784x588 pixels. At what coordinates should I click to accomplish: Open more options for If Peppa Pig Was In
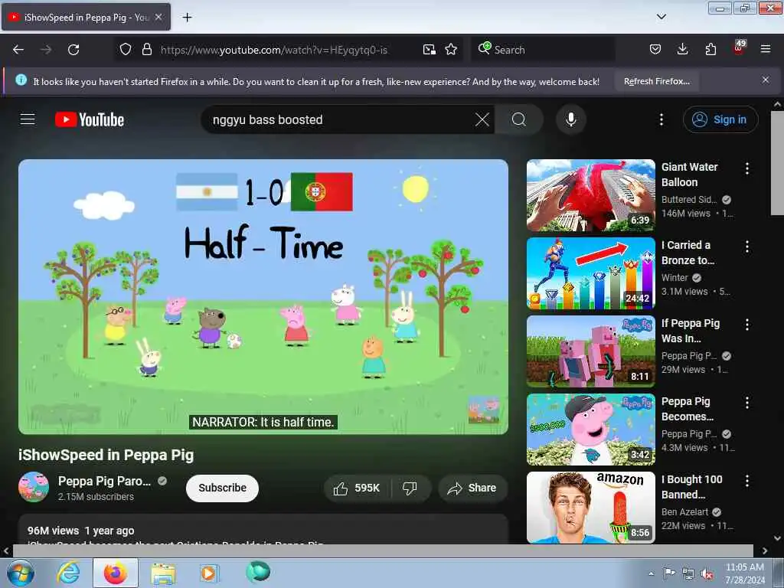pos(747,325)
